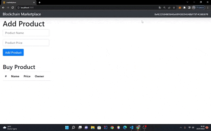The image size is (211, 131).
Task: Click the 'Add Product' page heading
Action: [x=24, y=24]
